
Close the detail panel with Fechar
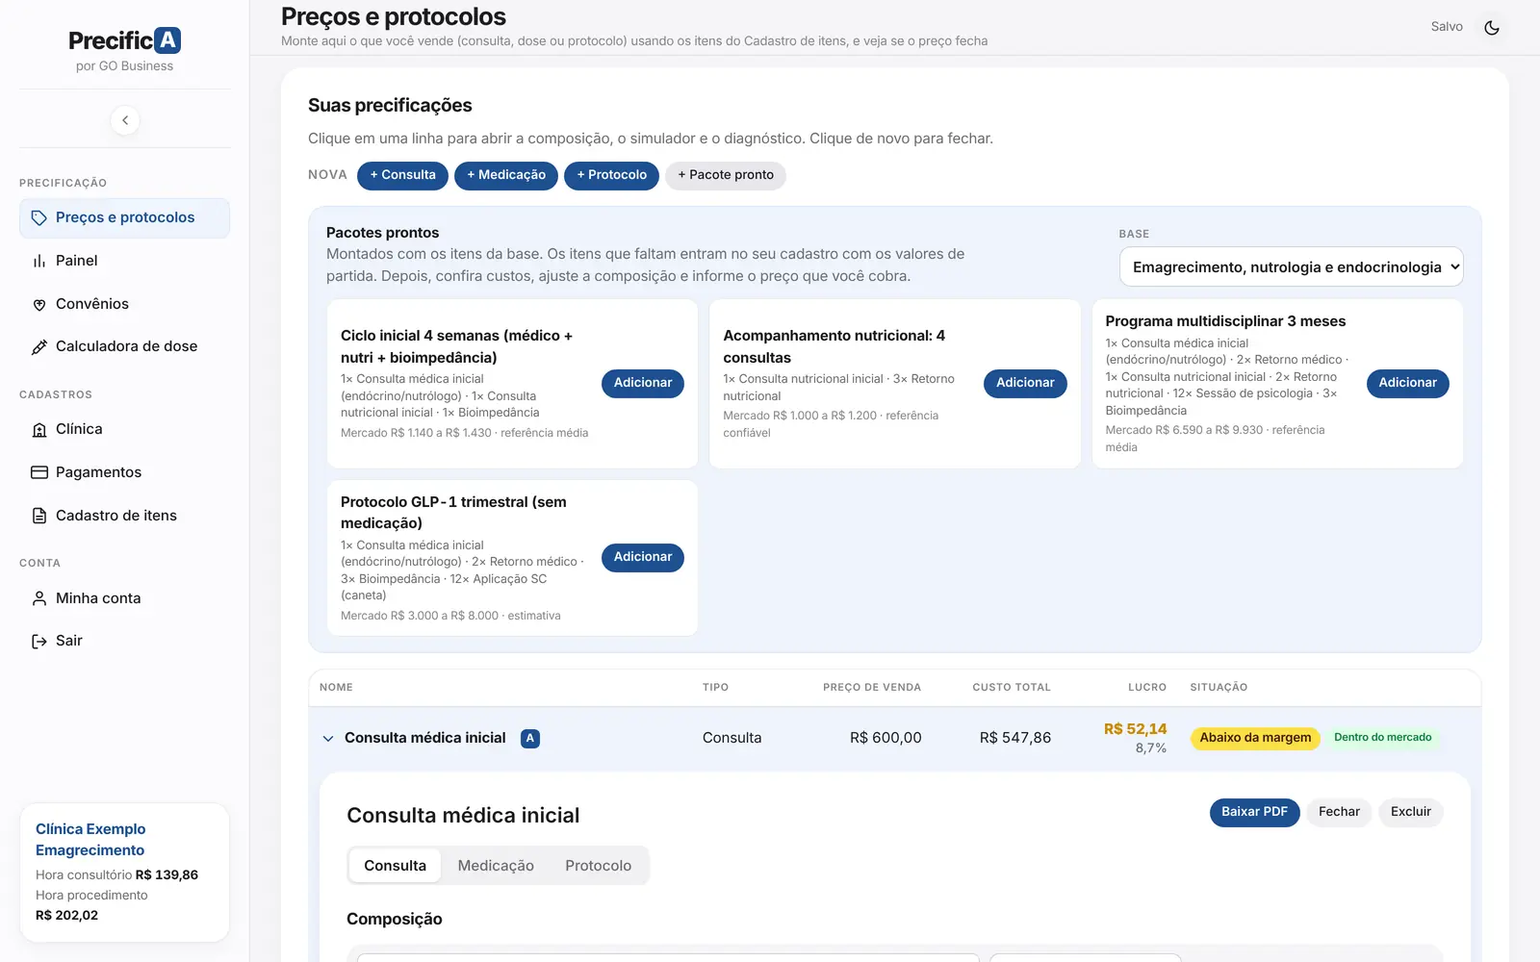[1339, 812]
